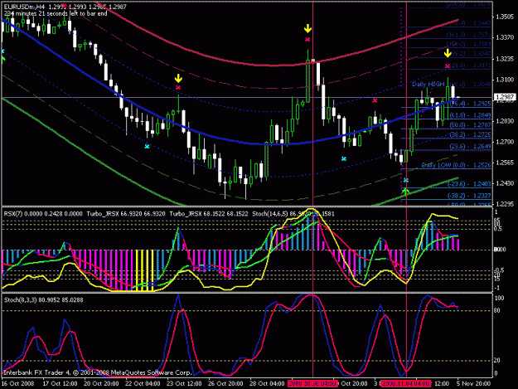
Task: Click Stochastic scale value 80
Action: click(x=497, y=311)
